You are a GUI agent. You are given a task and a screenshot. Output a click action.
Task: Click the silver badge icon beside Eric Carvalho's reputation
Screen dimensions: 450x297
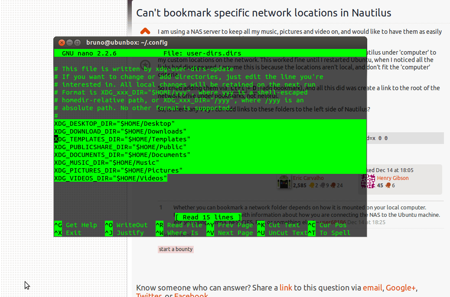pos(323,184)
